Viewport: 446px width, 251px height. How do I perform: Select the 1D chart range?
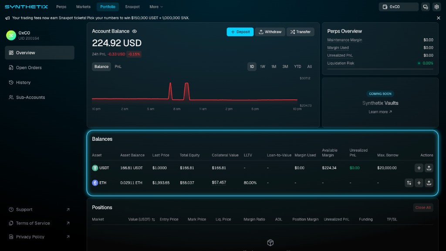252,67
